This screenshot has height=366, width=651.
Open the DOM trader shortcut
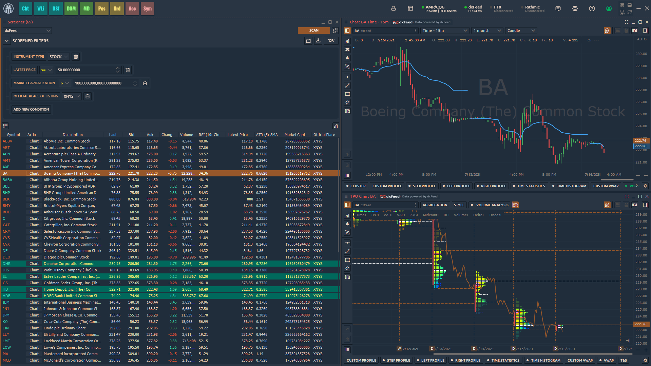point(71,8)
